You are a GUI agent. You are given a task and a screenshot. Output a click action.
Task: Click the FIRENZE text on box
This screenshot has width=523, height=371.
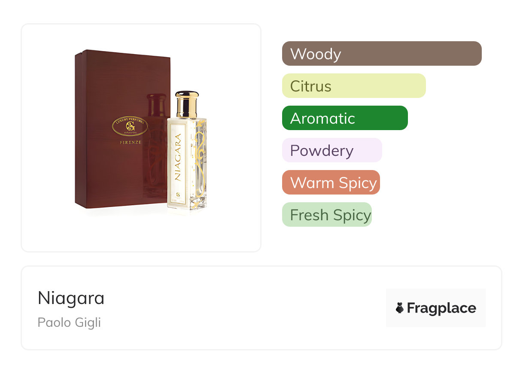(x=130, y=142)
